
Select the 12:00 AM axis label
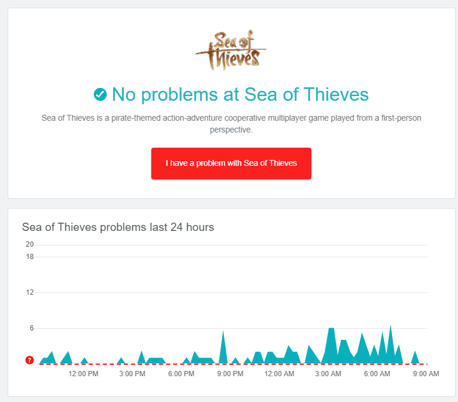[x=279, y=374]
